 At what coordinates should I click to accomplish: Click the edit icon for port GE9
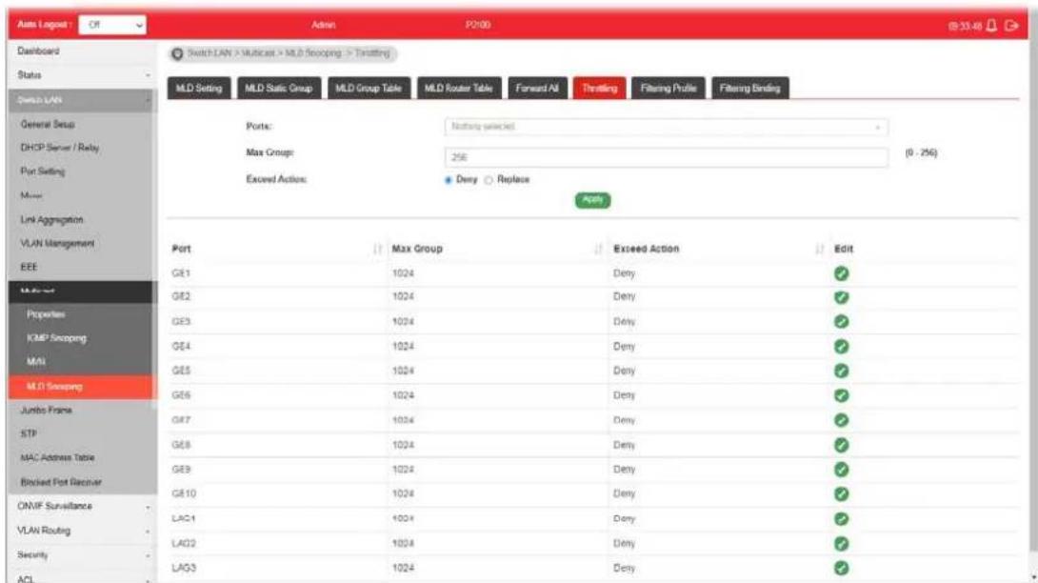click(x=842, y=470)
